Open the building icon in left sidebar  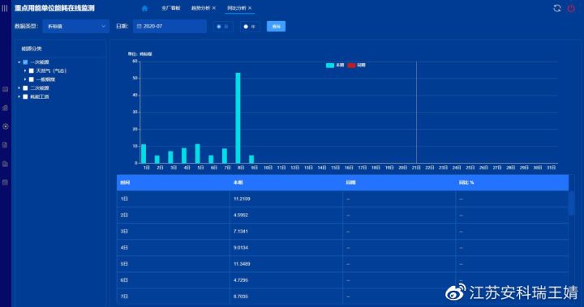[5, 108]
